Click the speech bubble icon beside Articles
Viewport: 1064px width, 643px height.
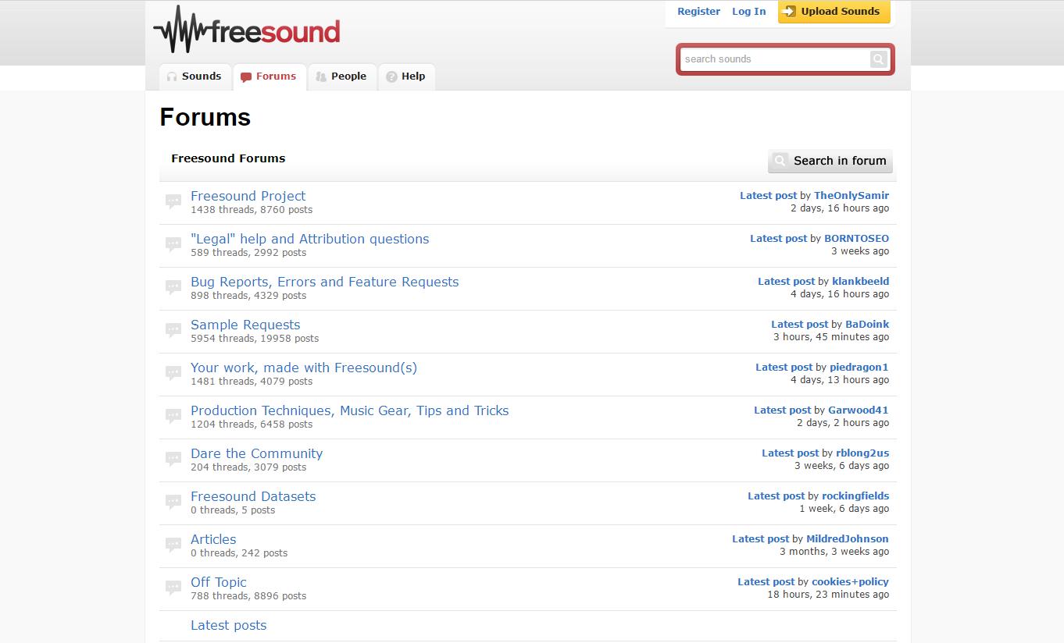coord(173,545)
